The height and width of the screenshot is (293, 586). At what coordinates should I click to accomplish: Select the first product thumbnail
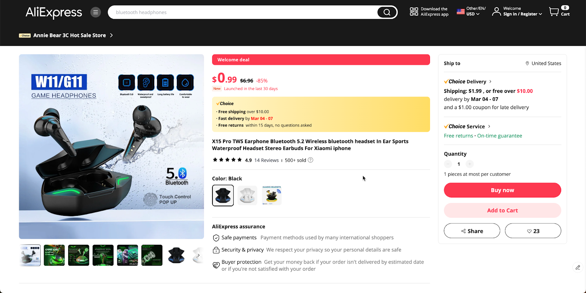[30, 255]
